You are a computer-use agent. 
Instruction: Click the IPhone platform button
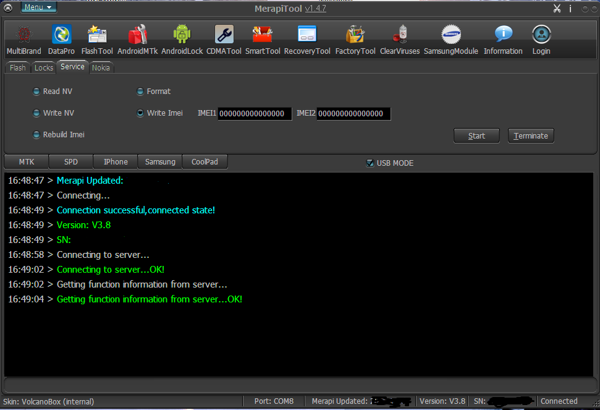click(116, 162)
